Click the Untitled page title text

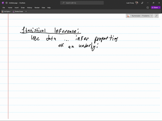(x=13, y=3)
